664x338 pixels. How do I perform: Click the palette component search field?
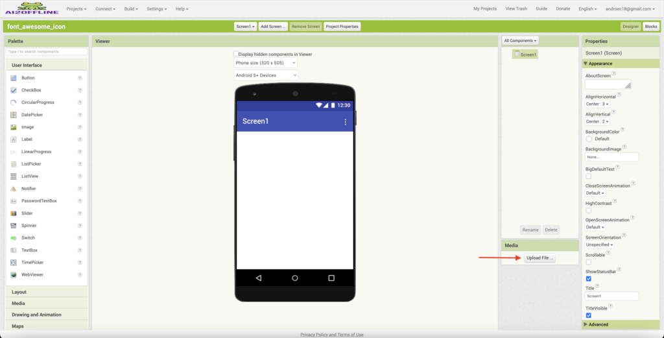(47, 52)
